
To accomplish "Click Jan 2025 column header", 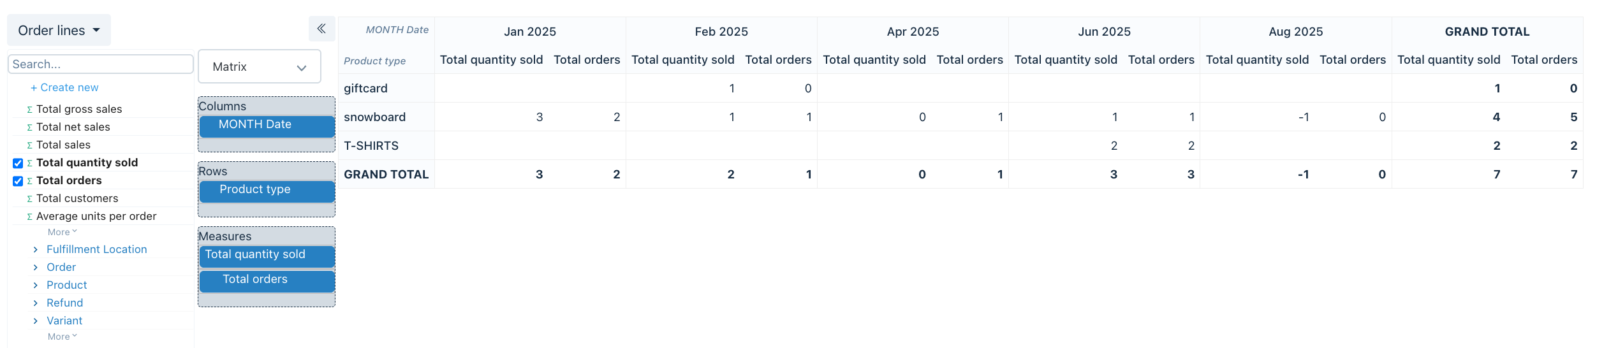I will (x=530, y=32).
